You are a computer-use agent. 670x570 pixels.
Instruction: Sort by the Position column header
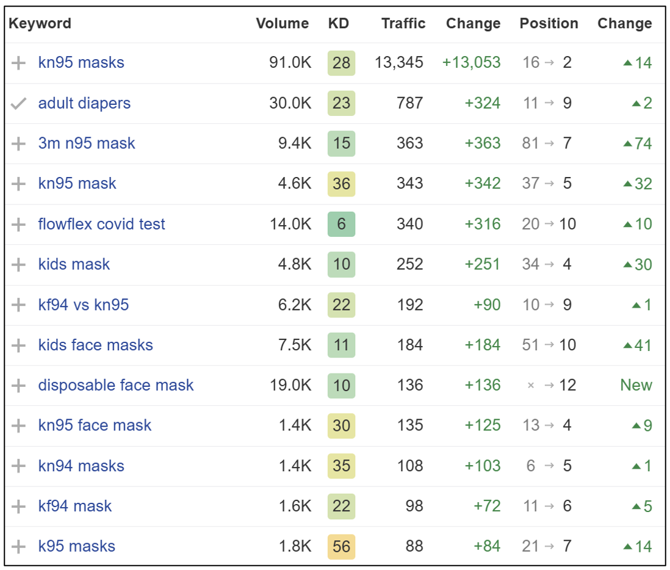[549, 24]
